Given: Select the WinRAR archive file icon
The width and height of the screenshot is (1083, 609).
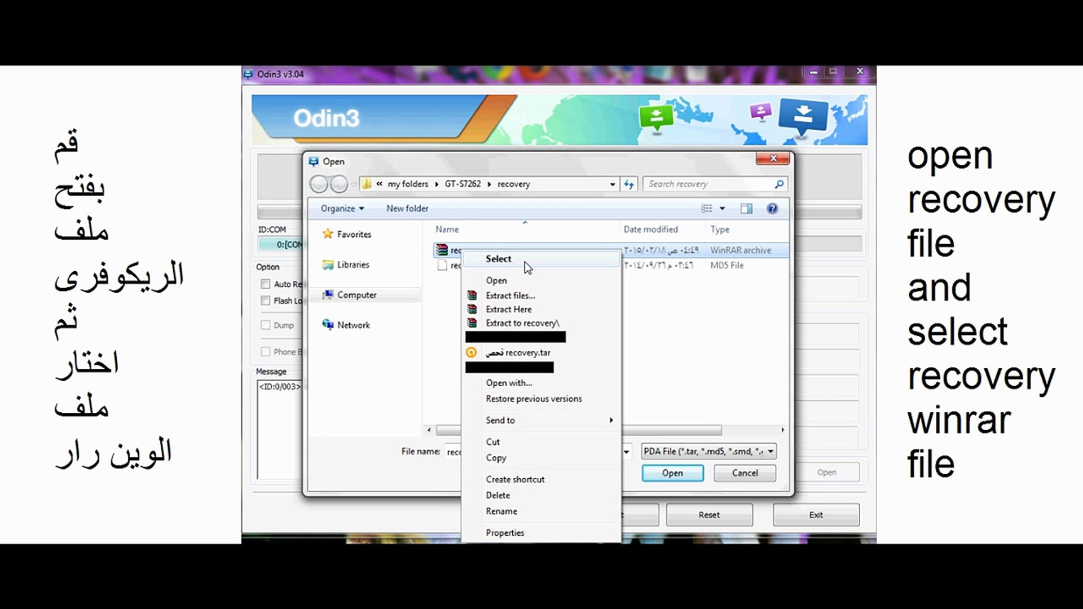Looking at the screenshot, I should coord(442,250).
